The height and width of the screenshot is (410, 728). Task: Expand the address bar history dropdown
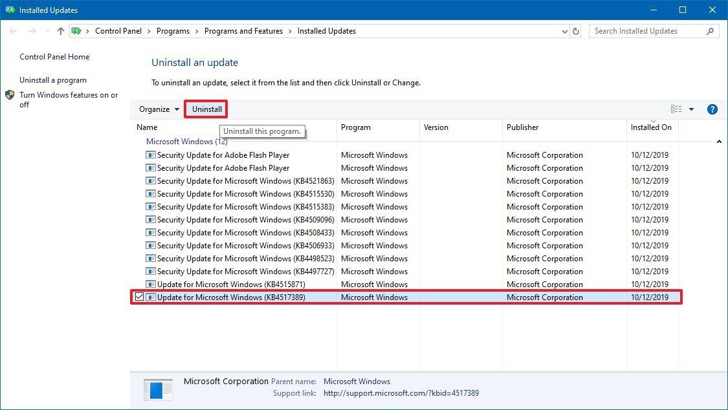564,32
